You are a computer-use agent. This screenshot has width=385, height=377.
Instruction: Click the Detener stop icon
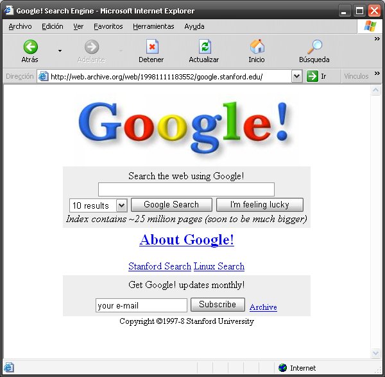(152, 46)
